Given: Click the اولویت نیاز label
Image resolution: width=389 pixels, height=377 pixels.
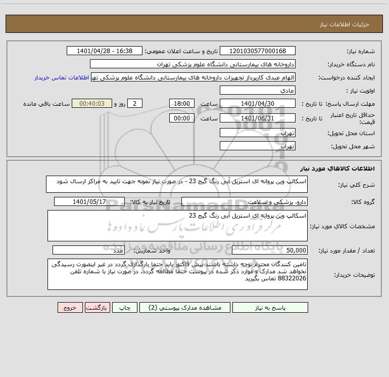Looking at the screenshot, I should tap(361, 91).
